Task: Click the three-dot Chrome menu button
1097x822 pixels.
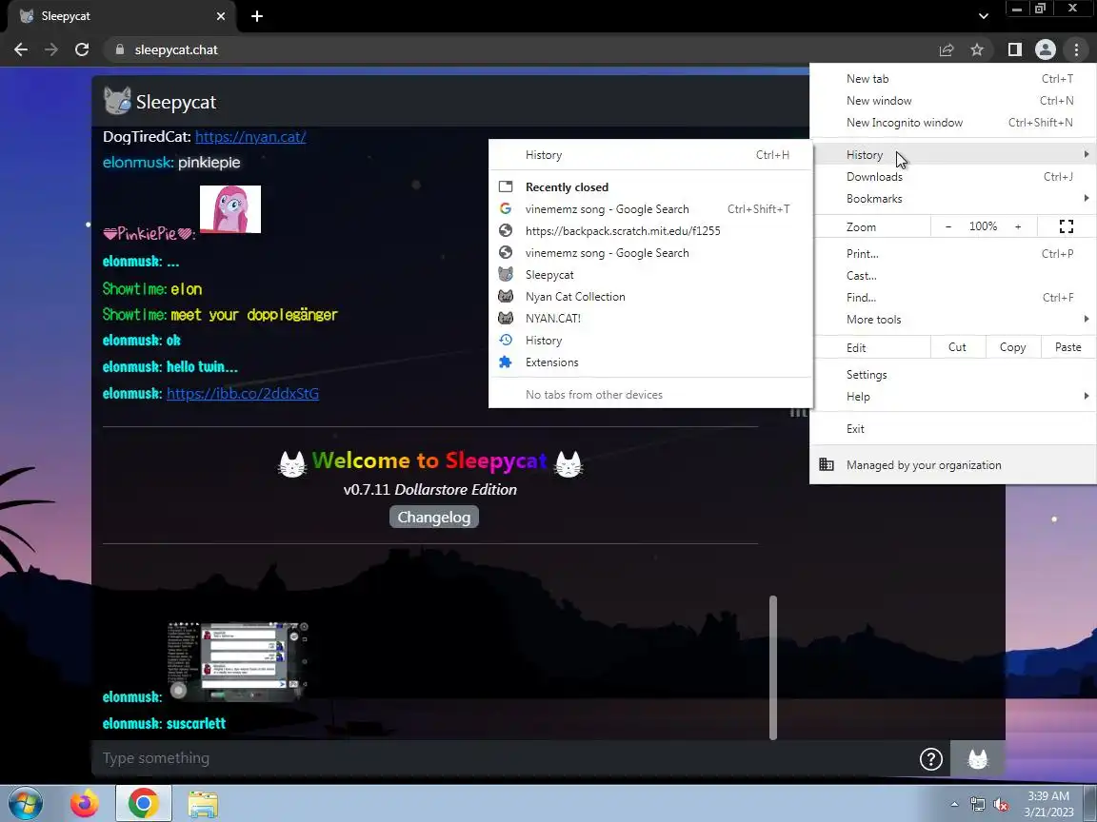Action: click(x=1076, y=49)
